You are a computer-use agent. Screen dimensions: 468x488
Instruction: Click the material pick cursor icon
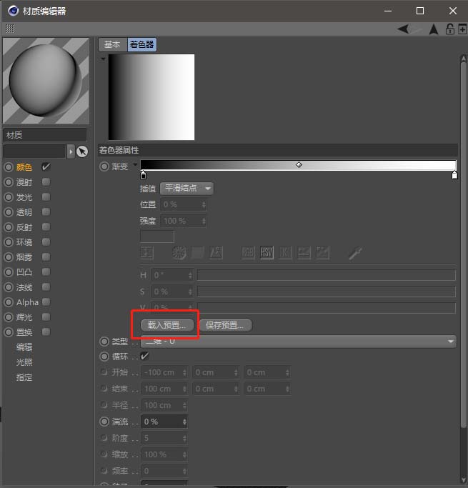click(x=82, y=151)
